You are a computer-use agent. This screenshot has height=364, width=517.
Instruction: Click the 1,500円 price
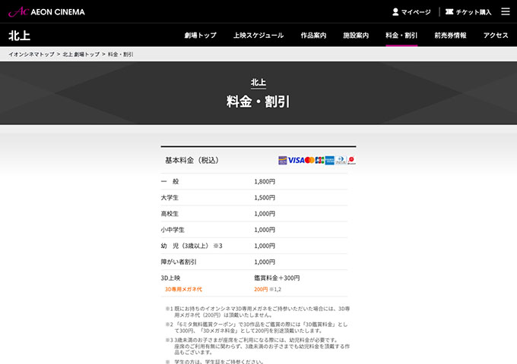tap(265, 198)
